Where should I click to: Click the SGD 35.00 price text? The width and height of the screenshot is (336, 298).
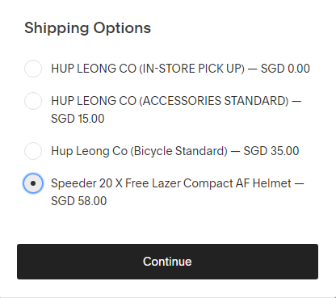[271, 151]
